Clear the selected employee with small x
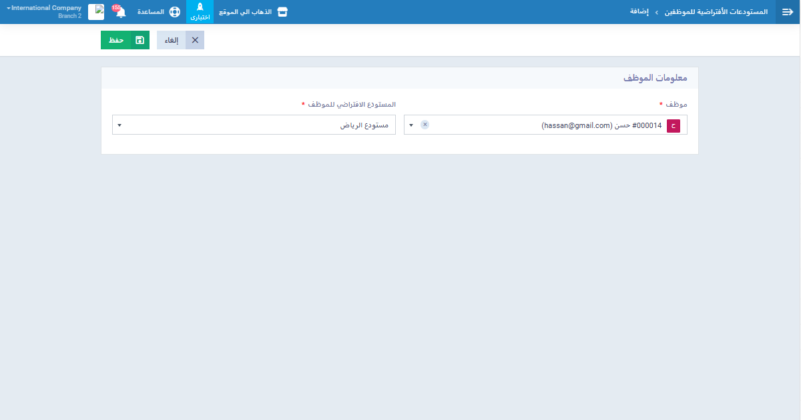 tap(425, 125)
